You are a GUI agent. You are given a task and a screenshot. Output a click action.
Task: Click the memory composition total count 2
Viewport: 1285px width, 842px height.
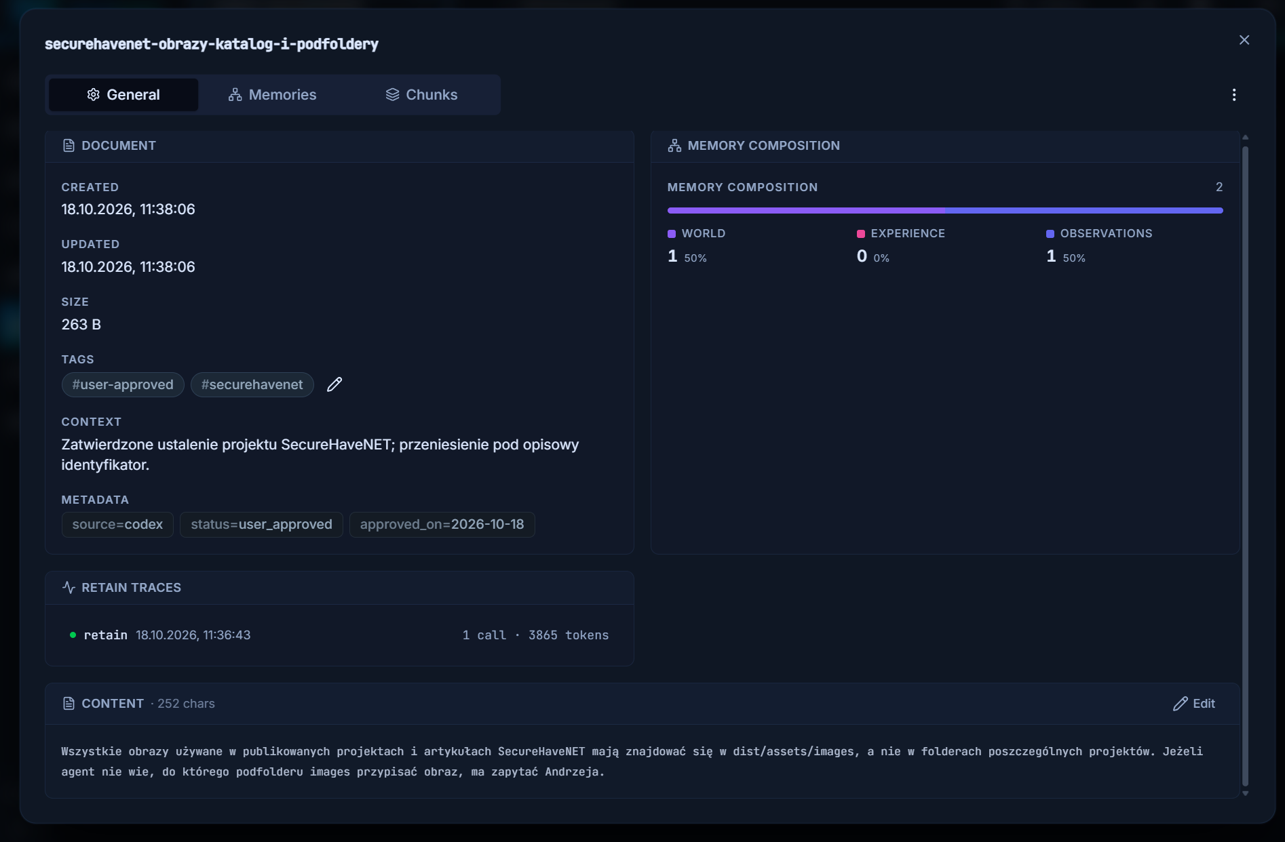[x=1219, y=187]
